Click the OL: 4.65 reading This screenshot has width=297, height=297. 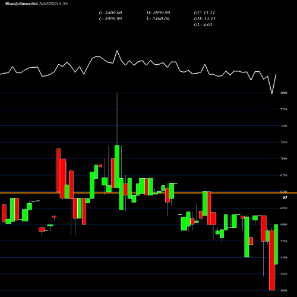[203, 25]
